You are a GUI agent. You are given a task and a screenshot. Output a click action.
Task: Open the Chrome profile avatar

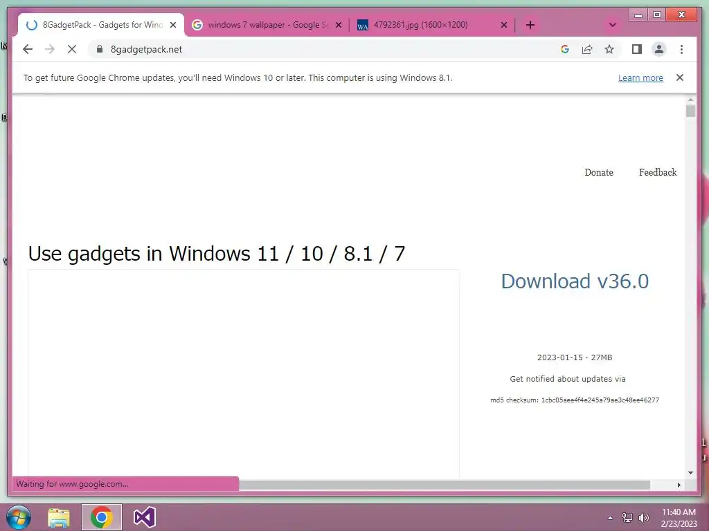659,49
